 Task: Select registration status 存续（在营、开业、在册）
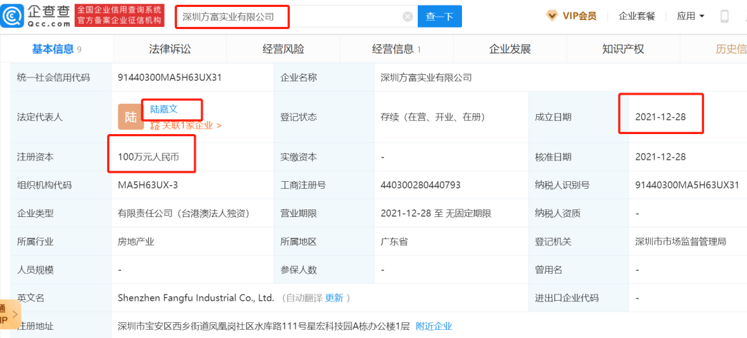coord(432,117)
